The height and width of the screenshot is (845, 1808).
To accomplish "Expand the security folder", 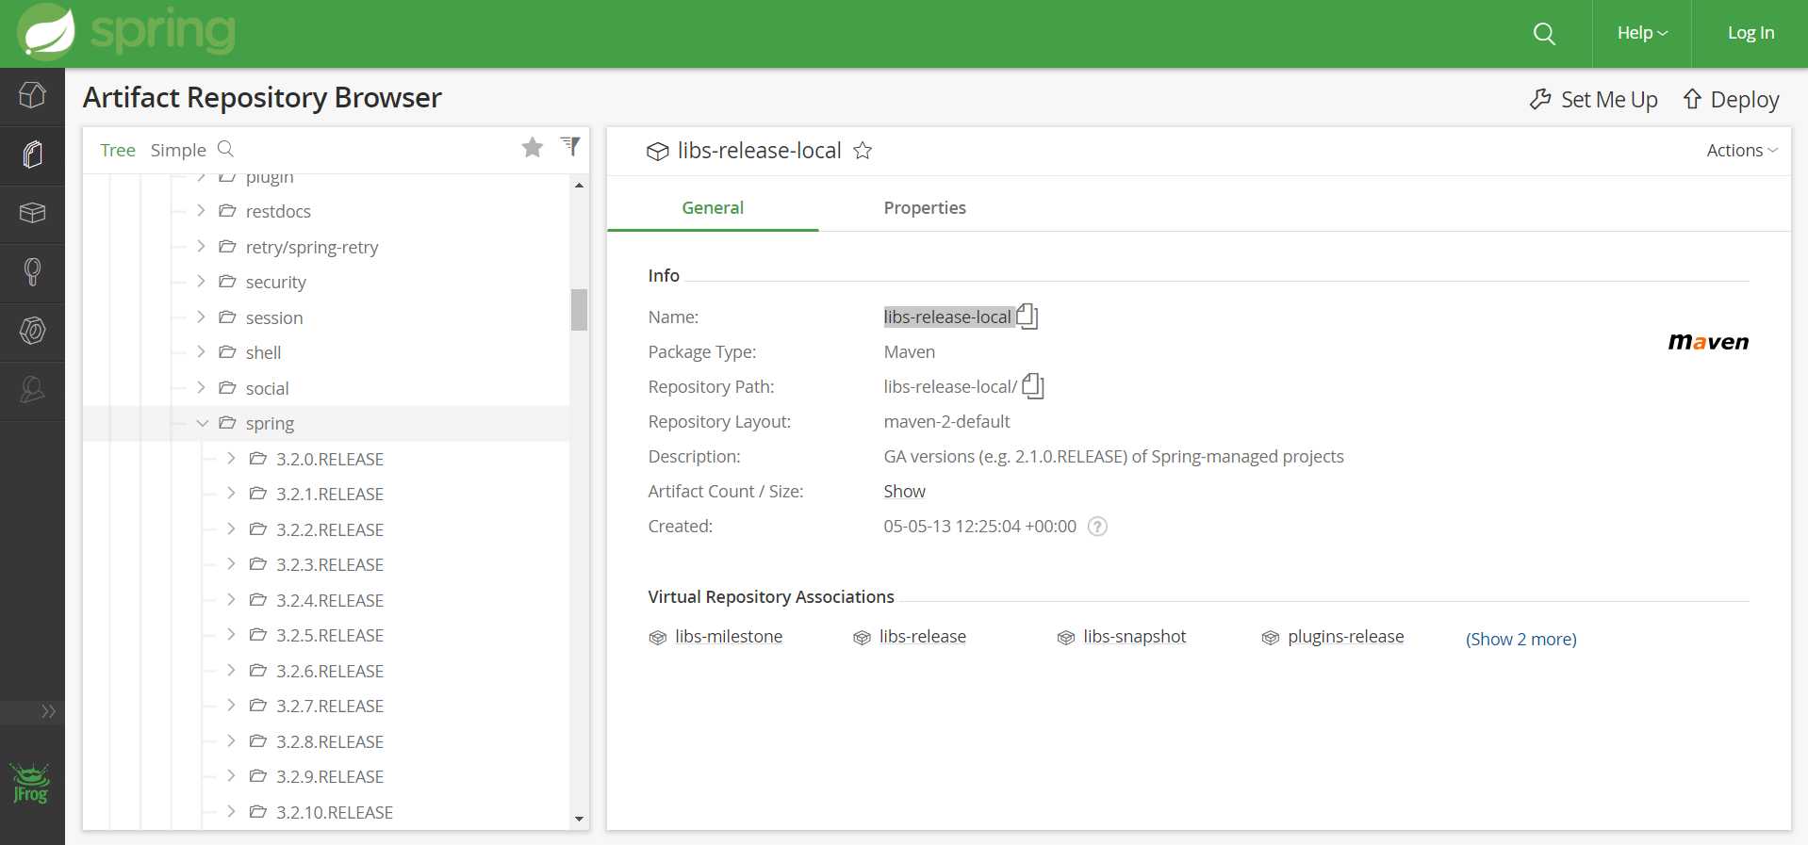I will (x=201, y=281).
